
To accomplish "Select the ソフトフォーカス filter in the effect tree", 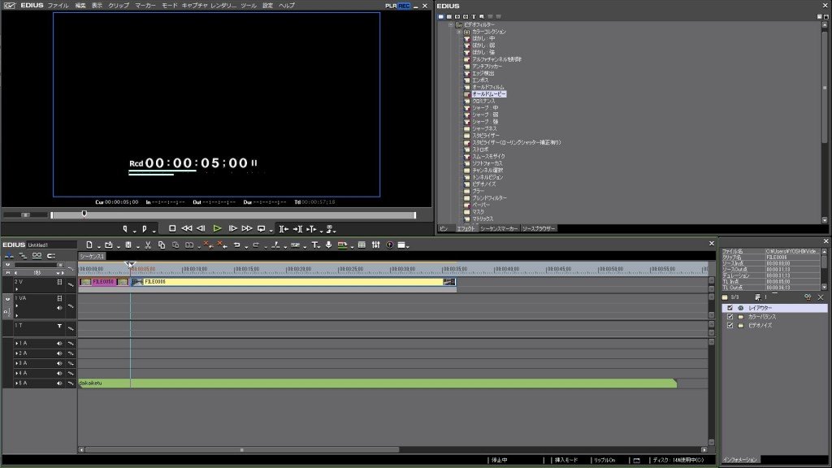I will click(x=487, y=163).
